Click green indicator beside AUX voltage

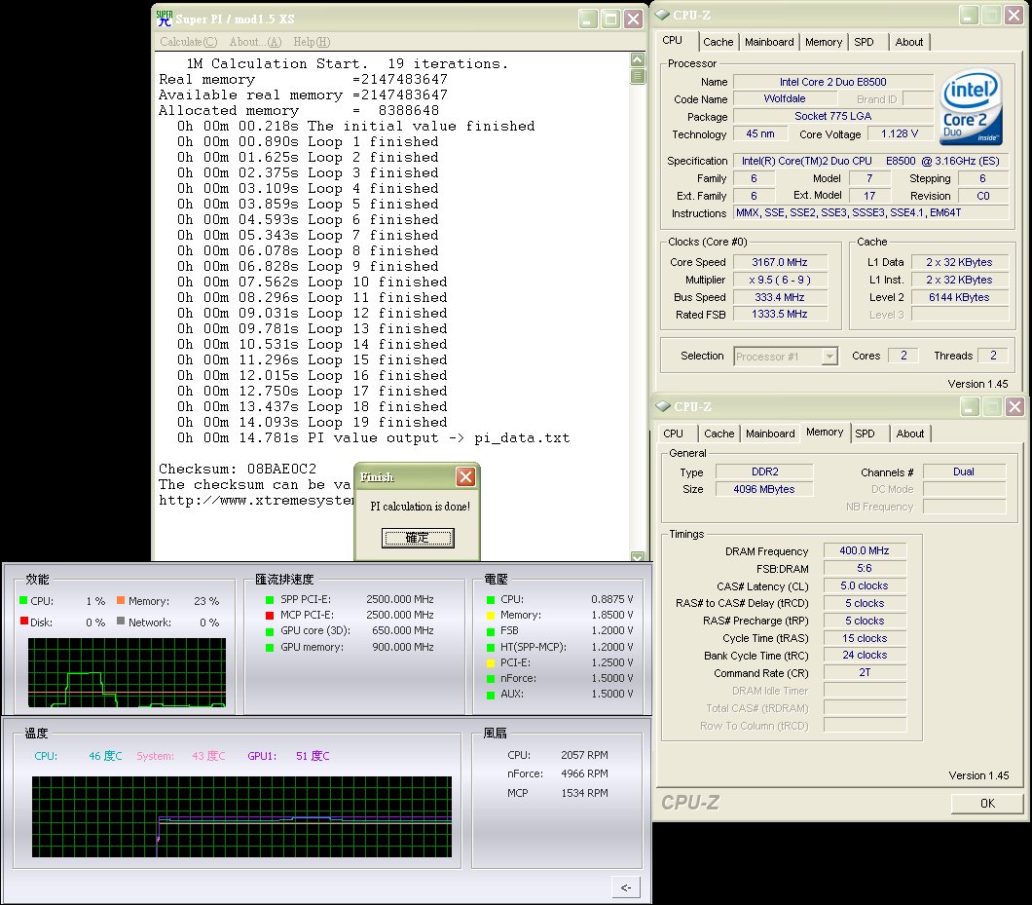coord(491,695)
